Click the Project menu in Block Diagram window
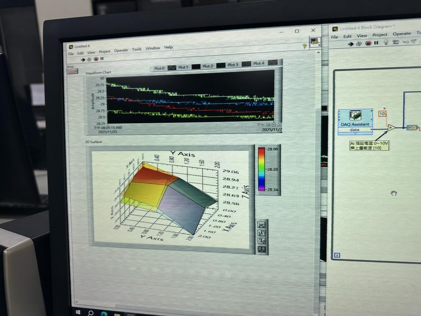 [380, 35]
